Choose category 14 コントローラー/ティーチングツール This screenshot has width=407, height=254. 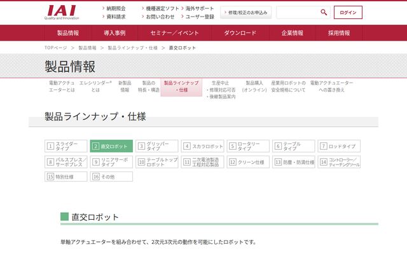point(339,162)
